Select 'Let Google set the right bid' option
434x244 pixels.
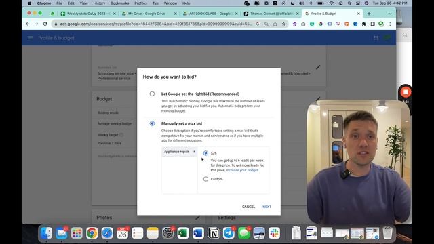click(152, 94)
